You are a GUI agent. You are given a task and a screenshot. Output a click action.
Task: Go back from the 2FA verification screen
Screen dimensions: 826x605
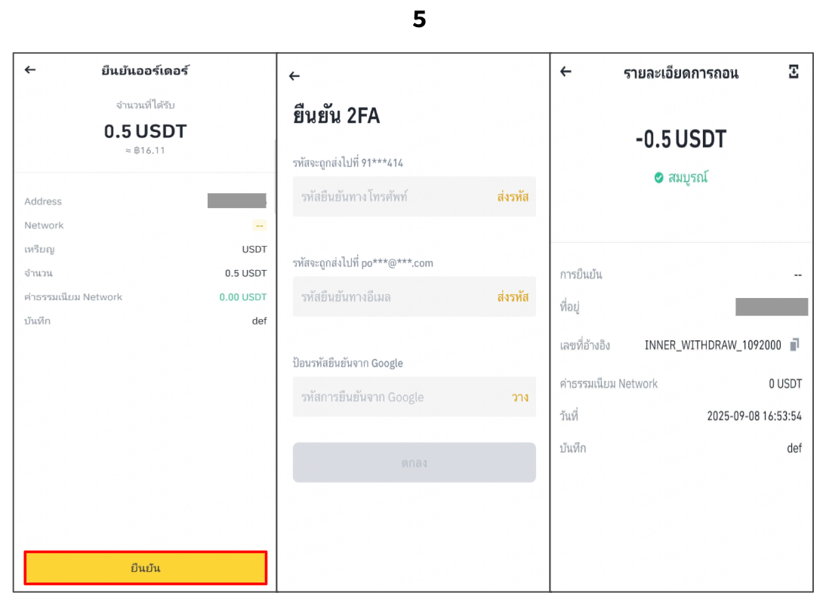(294, 76)
